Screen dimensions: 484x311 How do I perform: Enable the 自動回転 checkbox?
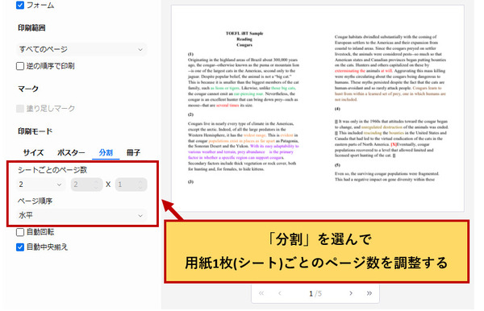click(x=20, y=232)
